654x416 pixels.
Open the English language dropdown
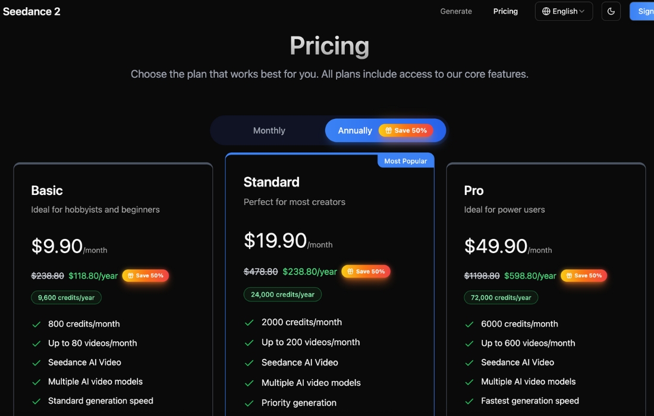564,11
